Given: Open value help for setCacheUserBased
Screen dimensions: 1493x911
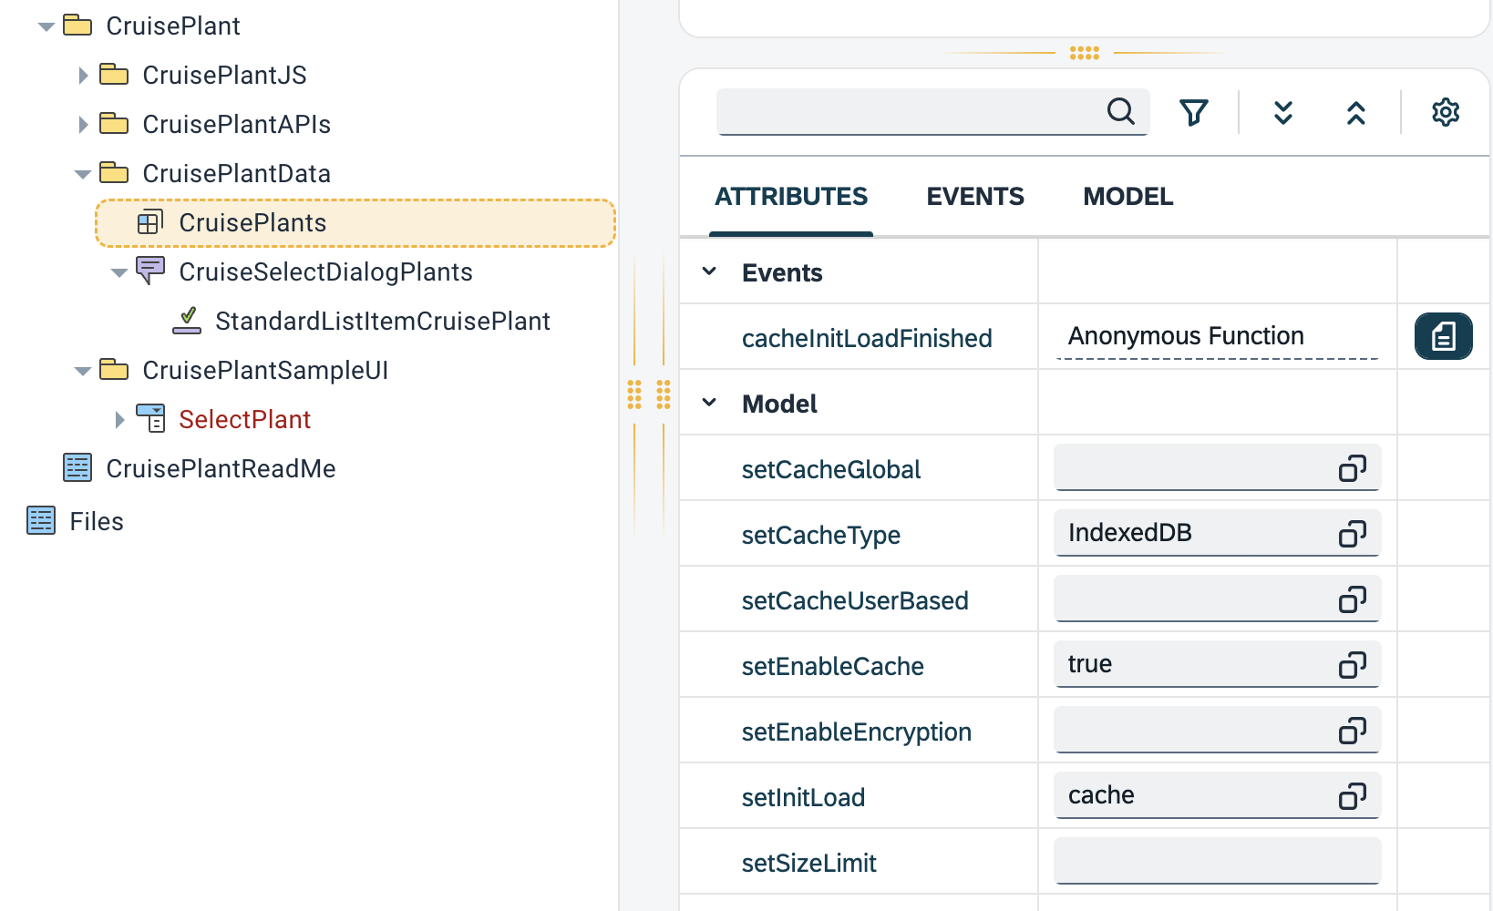Looking at the screenshot, I should (1353, 599).
